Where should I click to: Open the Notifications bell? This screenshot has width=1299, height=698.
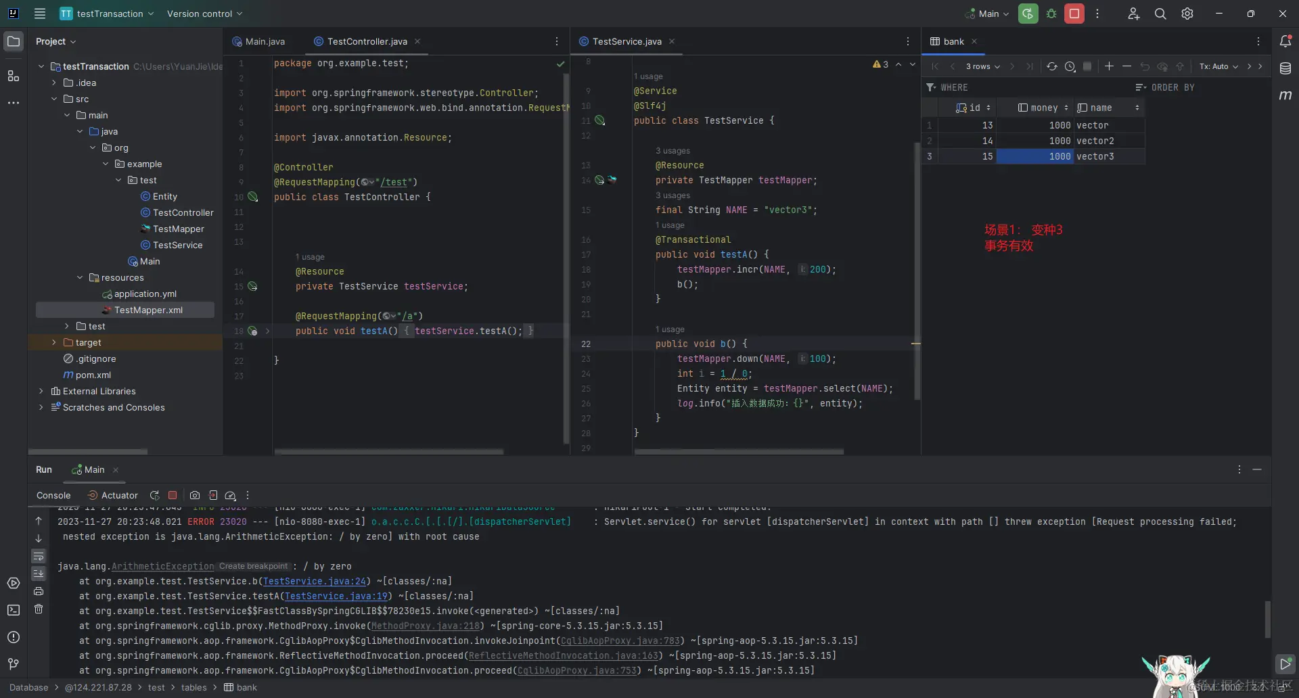(x=1285, y=41)
